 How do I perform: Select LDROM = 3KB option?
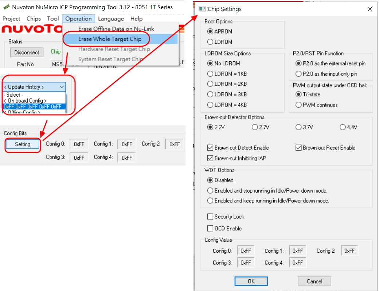227,94
